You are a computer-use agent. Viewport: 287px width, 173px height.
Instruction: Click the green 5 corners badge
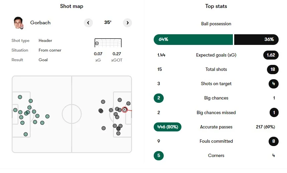pyautogui.click(x=159, y=155)
